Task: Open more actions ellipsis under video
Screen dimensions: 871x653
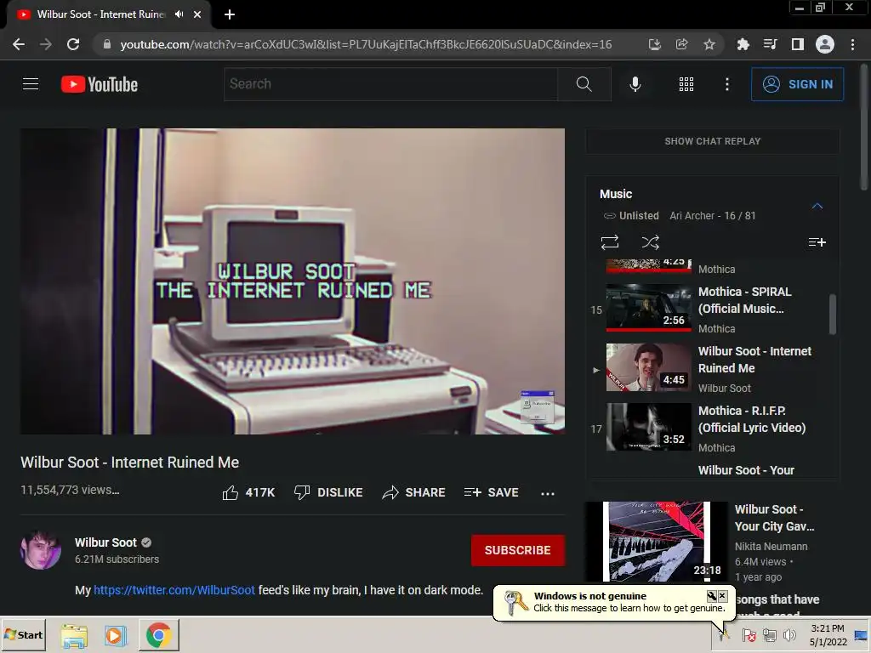Action: point(547,493)
